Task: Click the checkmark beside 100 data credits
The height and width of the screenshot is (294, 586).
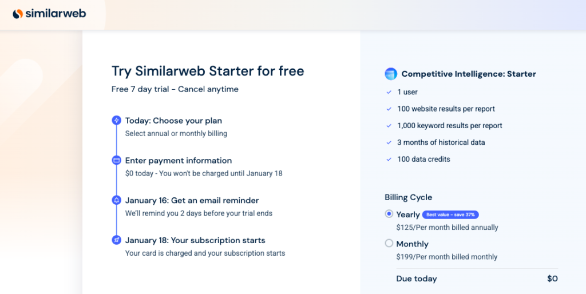Action: [389, 159]
